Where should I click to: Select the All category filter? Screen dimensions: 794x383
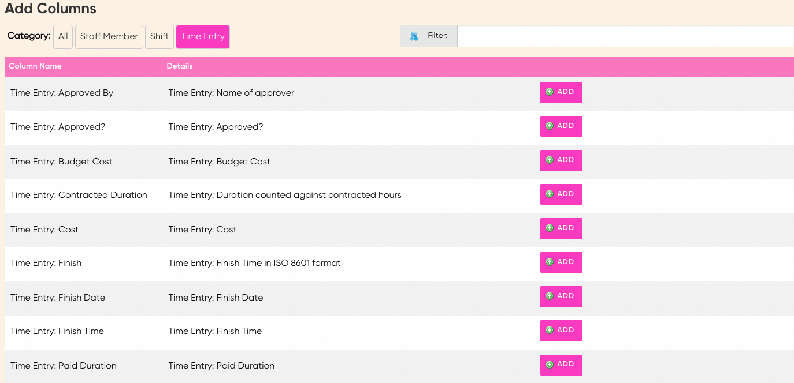(x=62, y=36)
